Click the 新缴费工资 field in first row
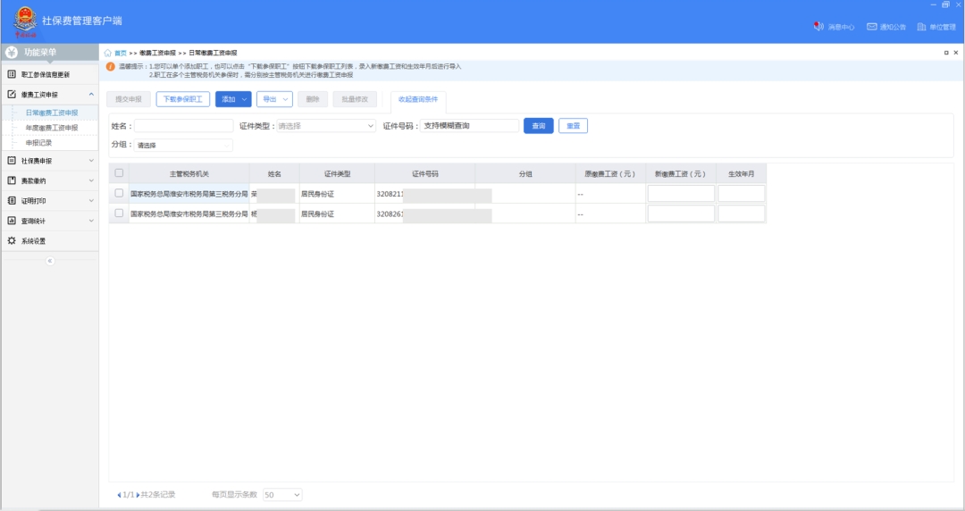 pos(681,193)
